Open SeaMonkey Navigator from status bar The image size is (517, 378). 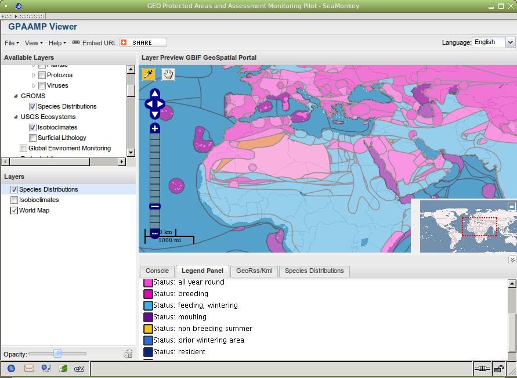pos(11,369)
